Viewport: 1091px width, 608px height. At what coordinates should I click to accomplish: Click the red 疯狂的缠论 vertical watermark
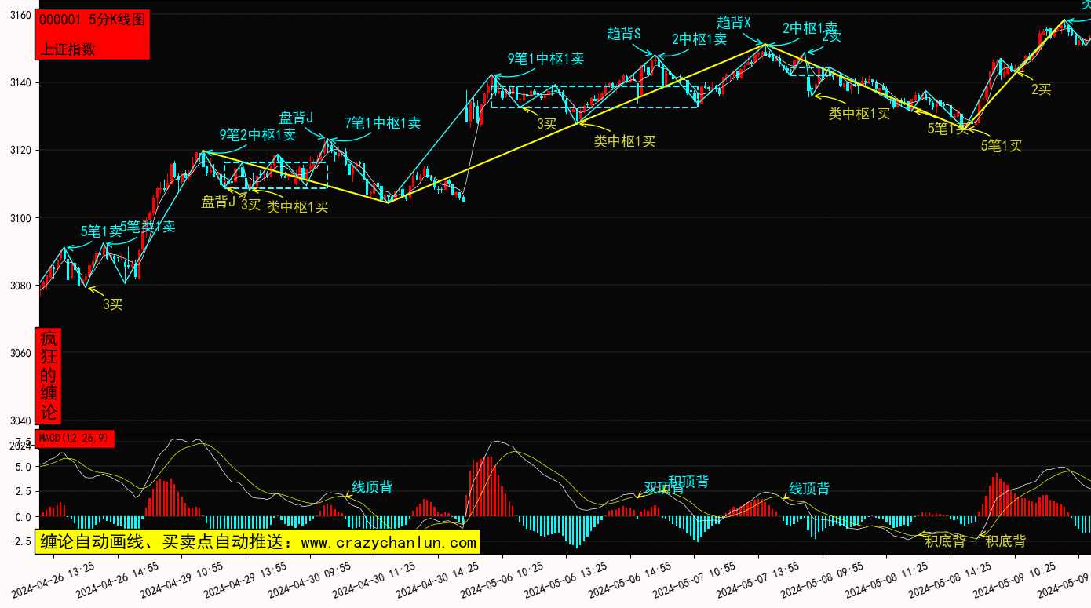49,375
